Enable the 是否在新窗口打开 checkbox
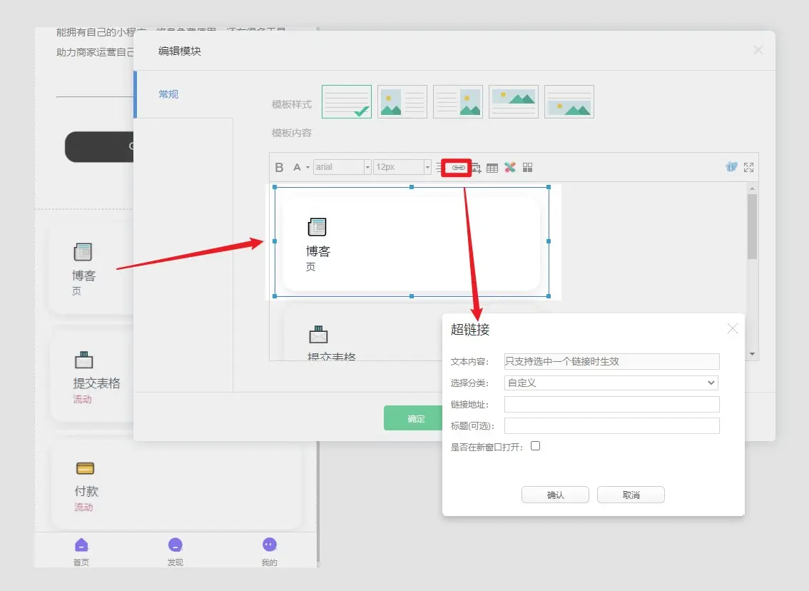The image size is (809, 591). pos(536,446)
